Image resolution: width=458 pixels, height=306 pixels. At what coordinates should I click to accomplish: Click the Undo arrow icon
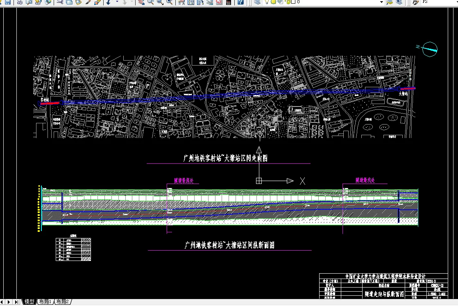(x=109, y=2)
